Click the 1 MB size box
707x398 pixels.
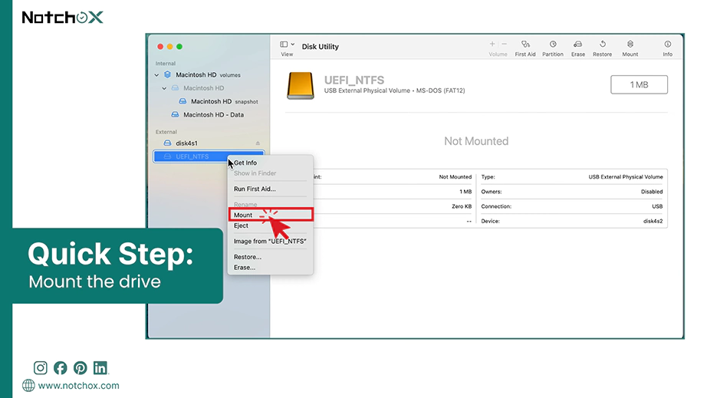[x=639, y=85]
